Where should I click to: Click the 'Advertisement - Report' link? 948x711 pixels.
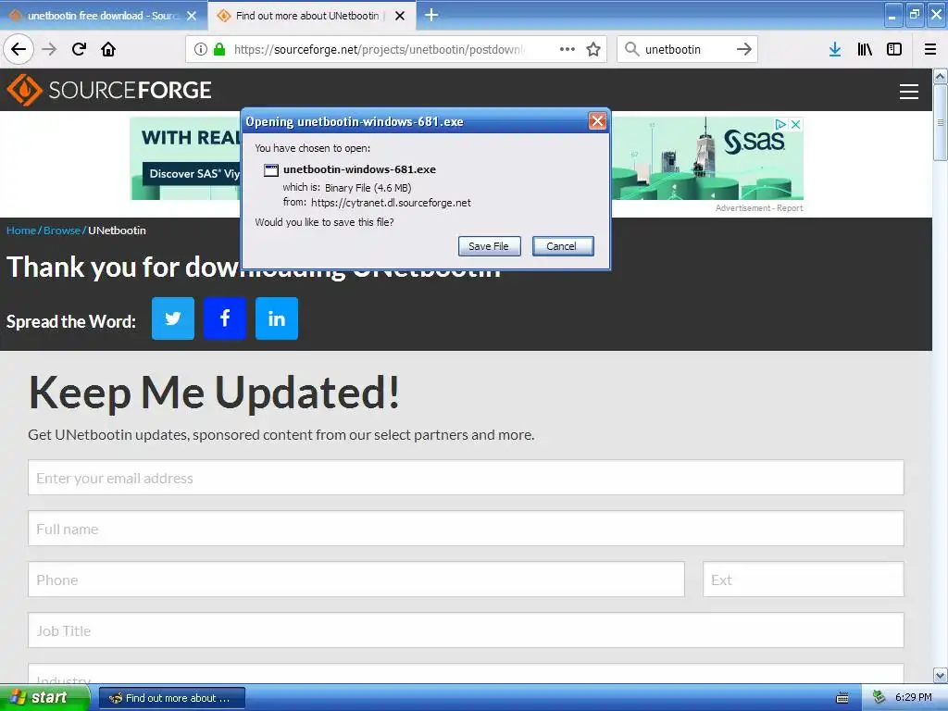pos(759,208)
